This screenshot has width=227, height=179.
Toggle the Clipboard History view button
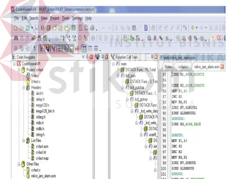[66, 48]
